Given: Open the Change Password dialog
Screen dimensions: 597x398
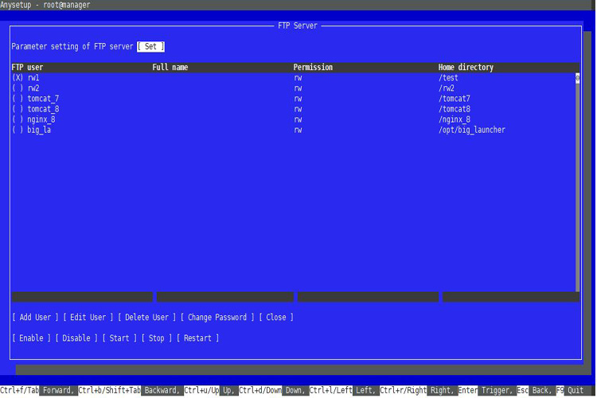Looking at the screenshot, I should (x=217, y=318).
